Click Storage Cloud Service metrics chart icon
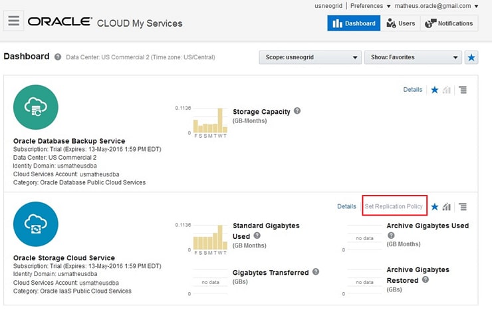The width and height of the screenshot is (492, 324). coord(447,207)
